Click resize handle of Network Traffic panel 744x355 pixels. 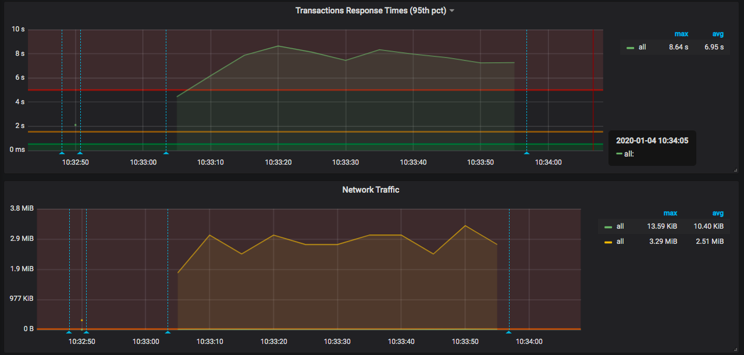(736, 349)
